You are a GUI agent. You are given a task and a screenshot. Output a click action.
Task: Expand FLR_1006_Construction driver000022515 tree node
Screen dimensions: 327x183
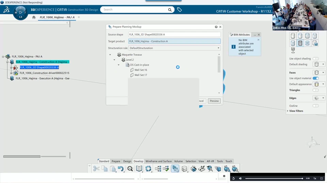point(11,73)
